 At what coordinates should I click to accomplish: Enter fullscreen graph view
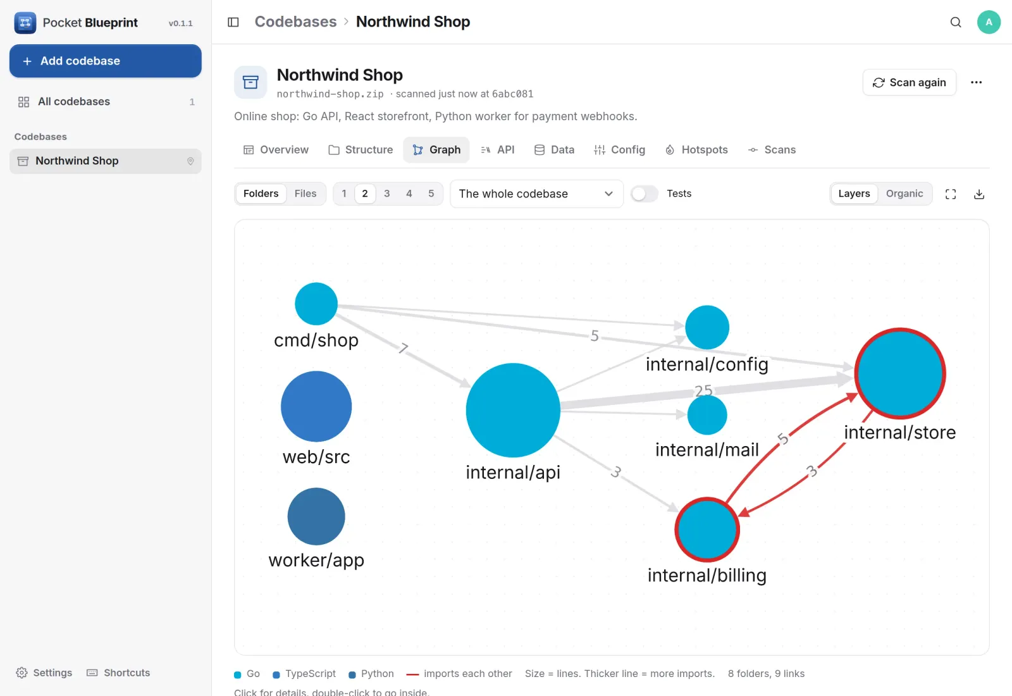pos(951,194)
